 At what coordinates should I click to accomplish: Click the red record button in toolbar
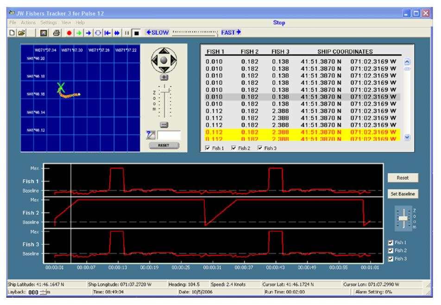[x=69, y=33]
